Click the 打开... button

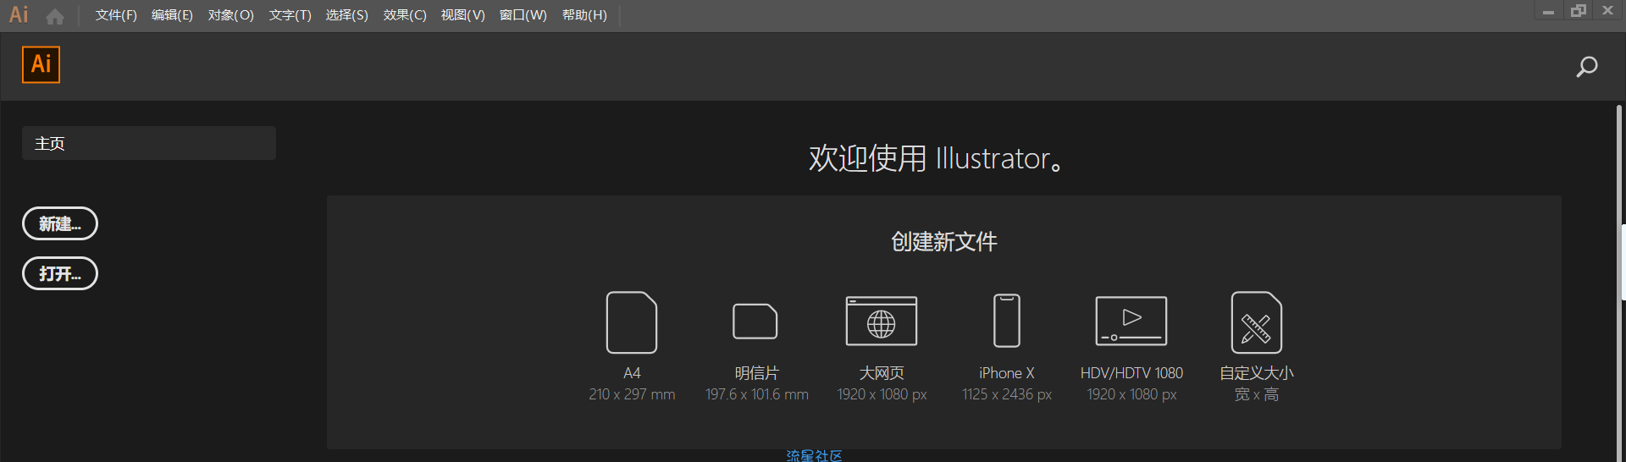(x=60, y=273)
